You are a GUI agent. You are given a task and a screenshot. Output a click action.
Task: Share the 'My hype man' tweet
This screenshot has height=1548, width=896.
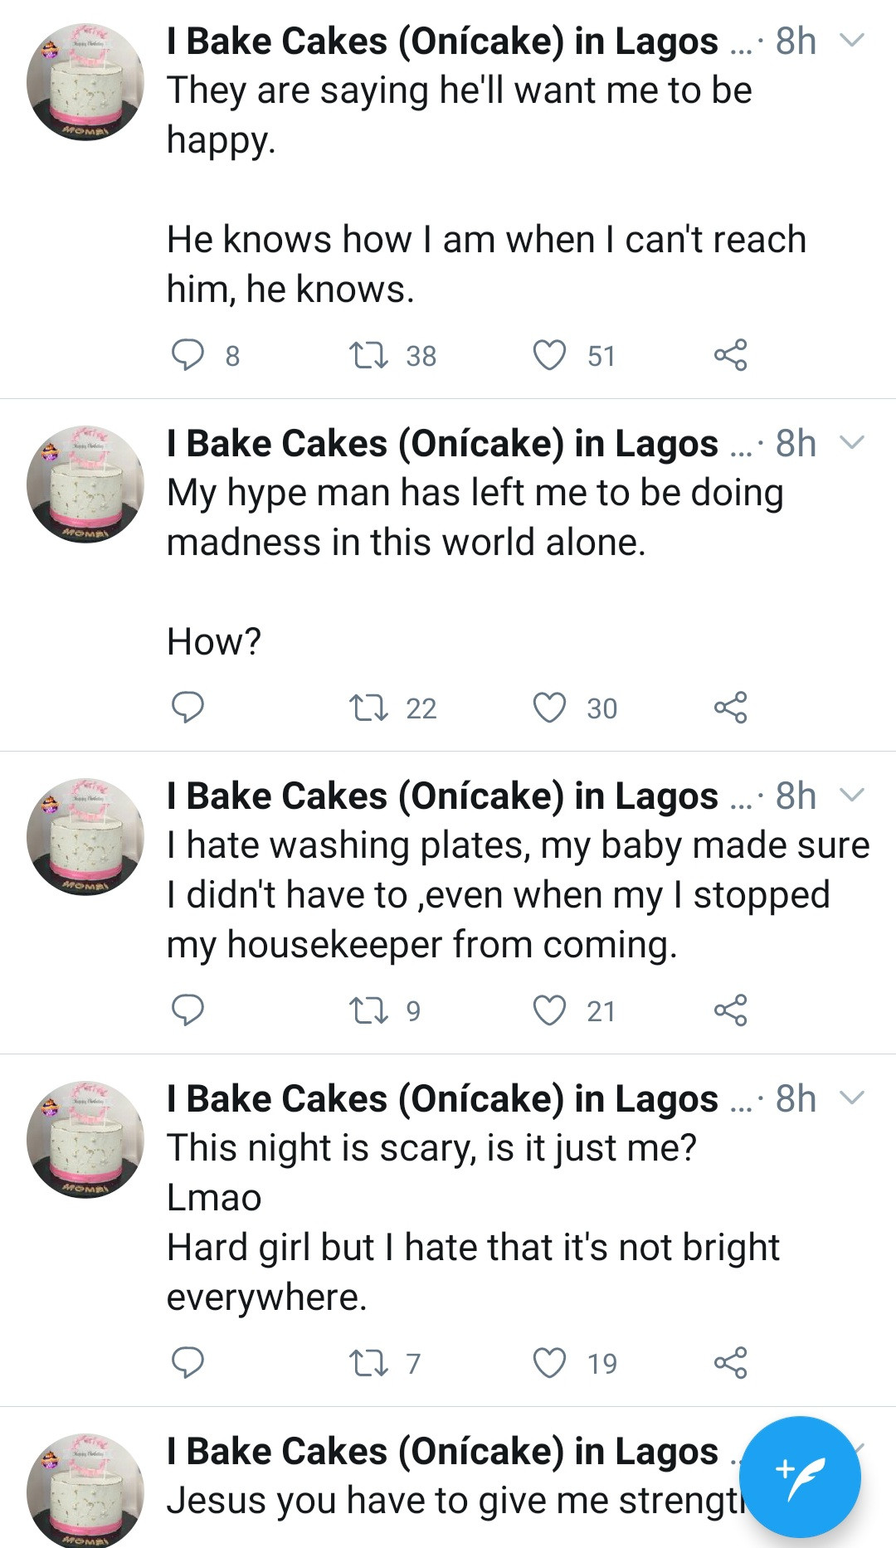[730, 708]
